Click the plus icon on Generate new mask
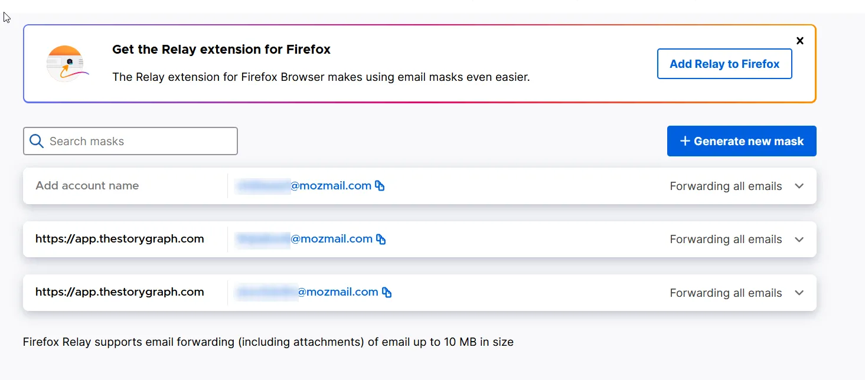The height and width of the screenshot is (380, 865). 685,141
